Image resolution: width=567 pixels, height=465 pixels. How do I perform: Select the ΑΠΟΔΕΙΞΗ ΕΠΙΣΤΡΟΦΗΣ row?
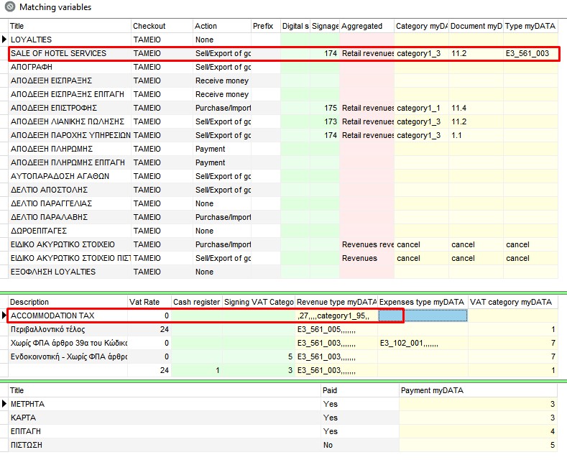[x=283, y=108]
